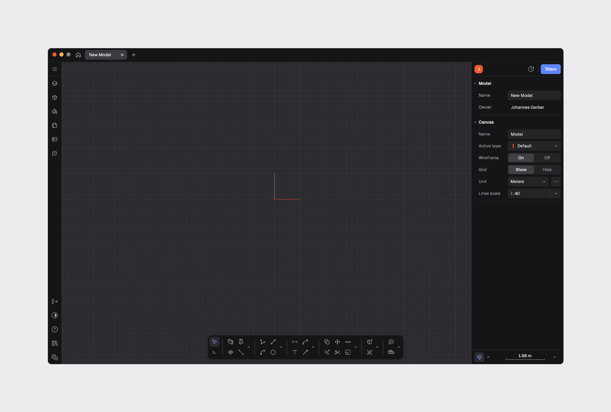
Task: Click the export icon in sidebar
Action: point(54,301)
